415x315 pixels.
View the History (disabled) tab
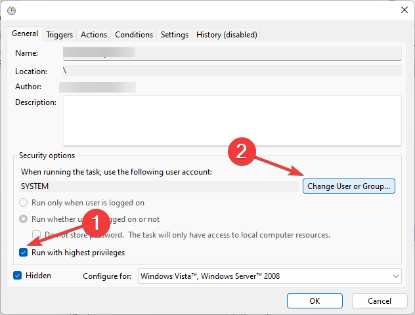click(x=227, y=35)
